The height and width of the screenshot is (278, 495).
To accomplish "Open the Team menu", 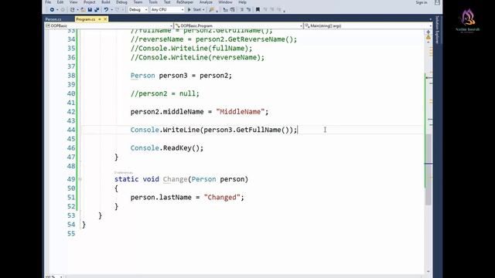I will click(138, 2).
